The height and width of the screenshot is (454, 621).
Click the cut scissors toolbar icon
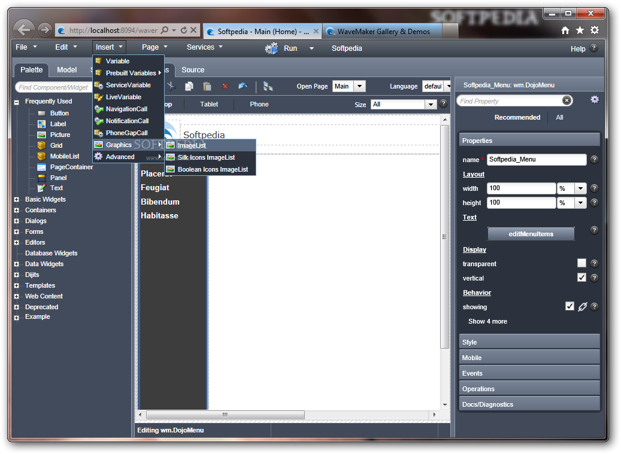click(171, 86)
